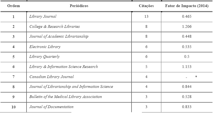Click the Canadian Library Journal entry
The image size is (213, 113).
coord(51,77)
